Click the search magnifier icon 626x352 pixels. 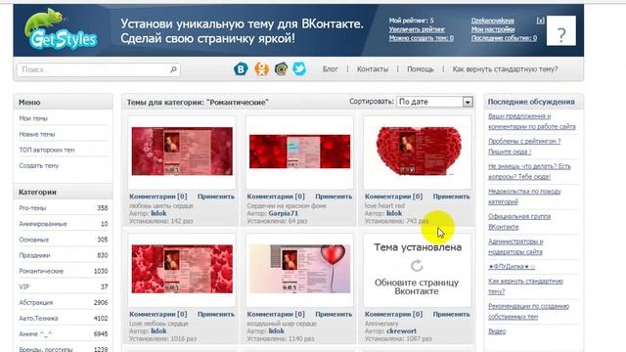coord(173,69)
